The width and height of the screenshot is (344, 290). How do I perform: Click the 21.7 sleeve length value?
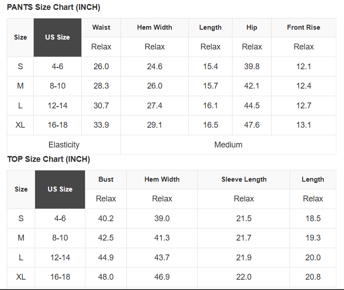244,238
